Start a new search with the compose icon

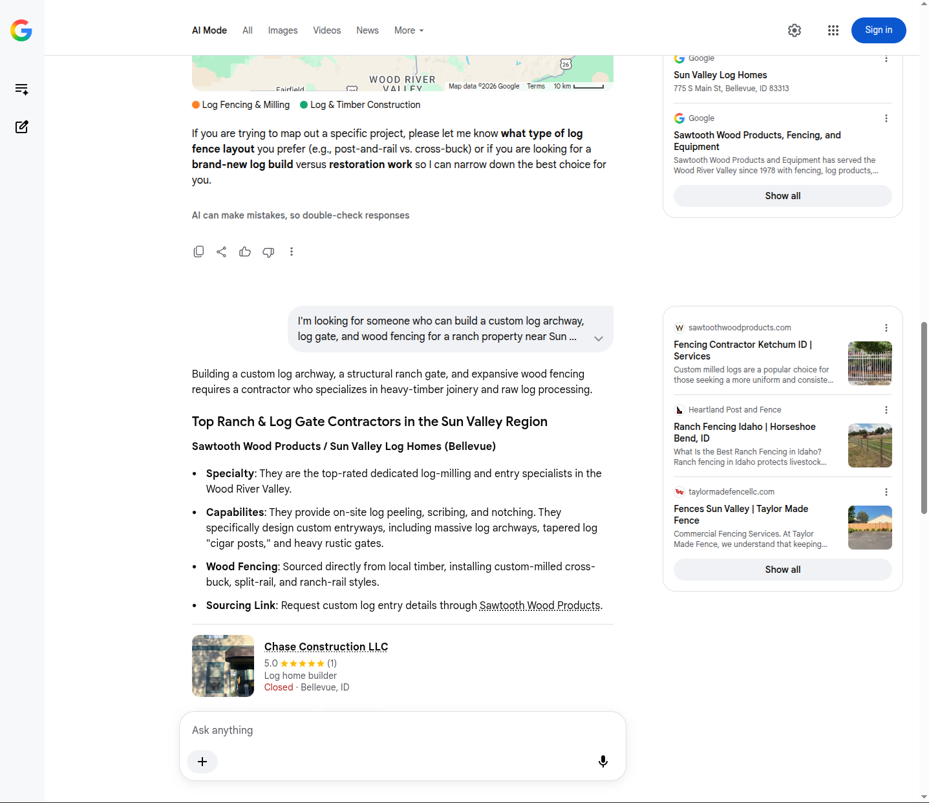[21, 127]
